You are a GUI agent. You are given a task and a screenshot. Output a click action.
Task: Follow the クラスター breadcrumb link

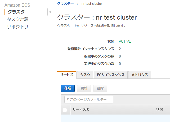(65, 4)
